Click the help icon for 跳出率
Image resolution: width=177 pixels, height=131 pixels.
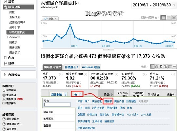(x=173, y=74)
